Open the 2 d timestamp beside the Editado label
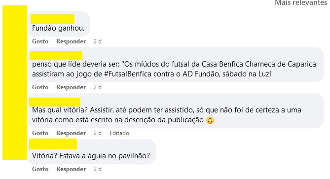Viewport: 330px width, 179px height. point(98,133)
